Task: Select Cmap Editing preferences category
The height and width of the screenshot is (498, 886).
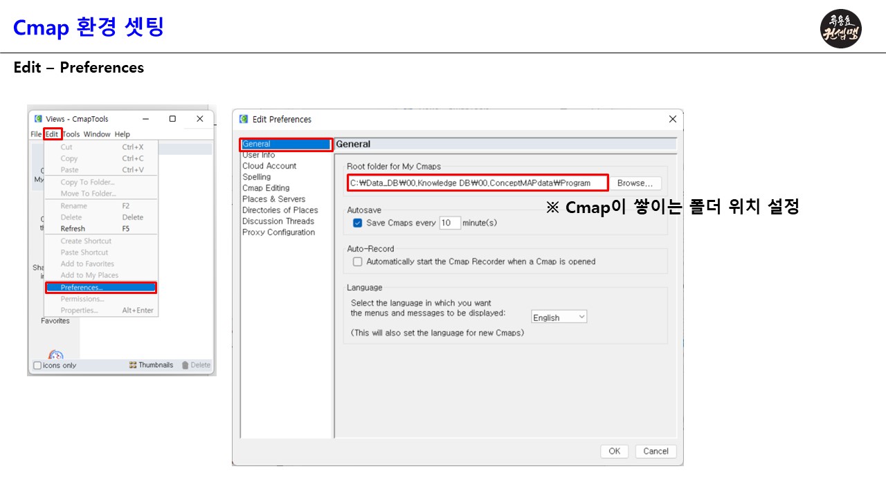Action: click(x=266, y=188)
